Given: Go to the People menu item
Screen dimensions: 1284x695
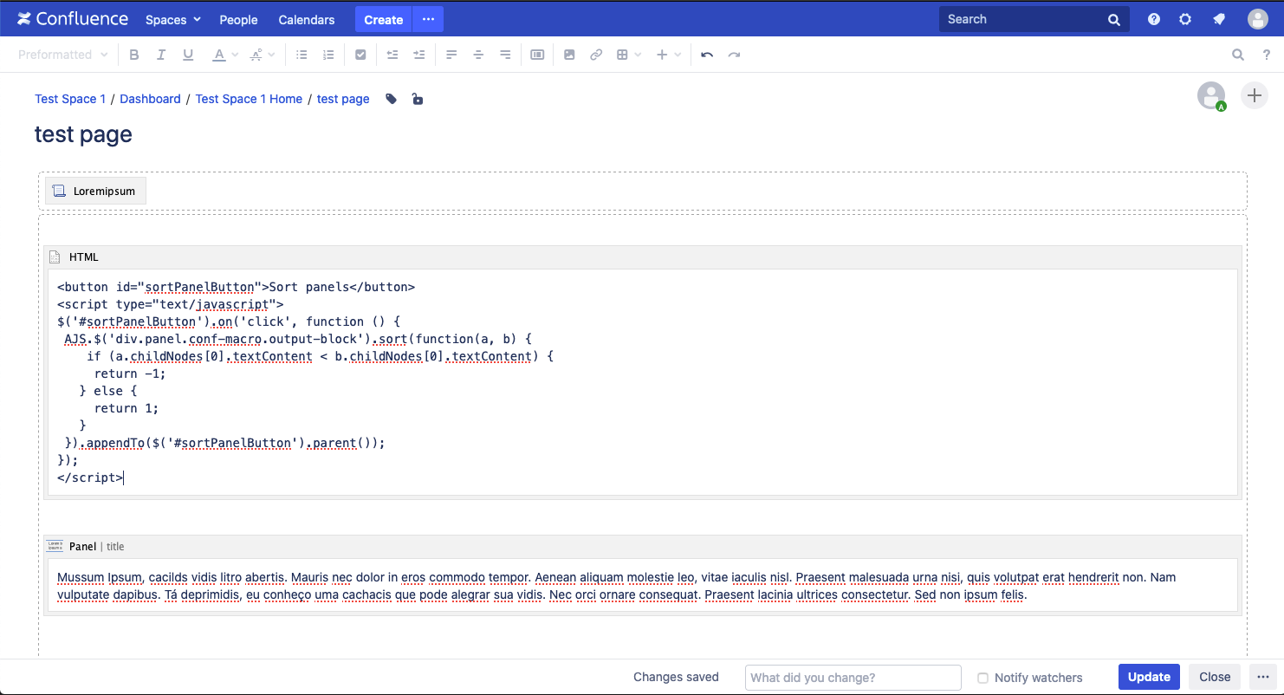Looking at the screenshot, I should [x=238, y=19].
